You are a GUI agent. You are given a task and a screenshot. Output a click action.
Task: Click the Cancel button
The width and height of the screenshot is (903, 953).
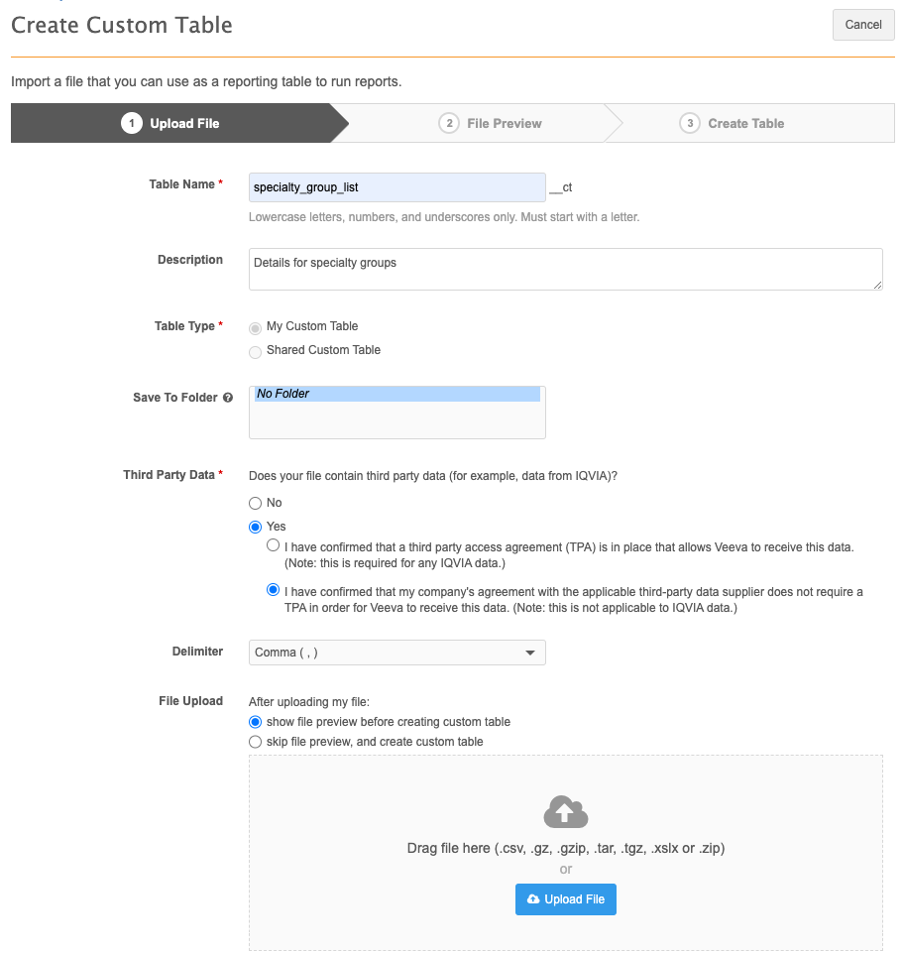[863, 25]
